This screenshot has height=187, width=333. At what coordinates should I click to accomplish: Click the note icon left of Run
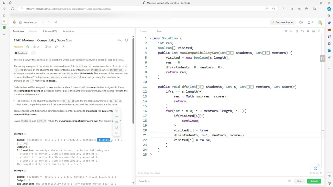[x=289, y=181]
